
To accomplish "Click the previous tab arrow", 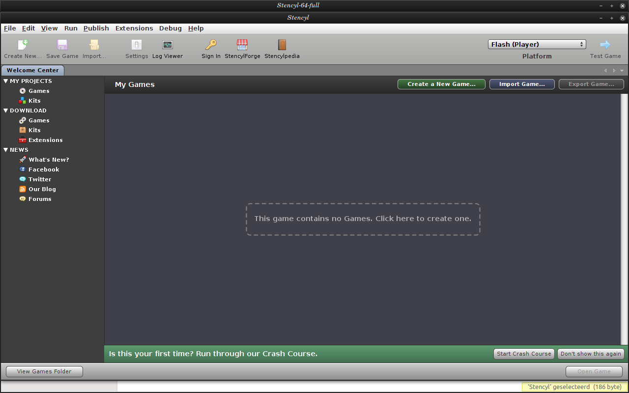I will [x=605, y=70].
